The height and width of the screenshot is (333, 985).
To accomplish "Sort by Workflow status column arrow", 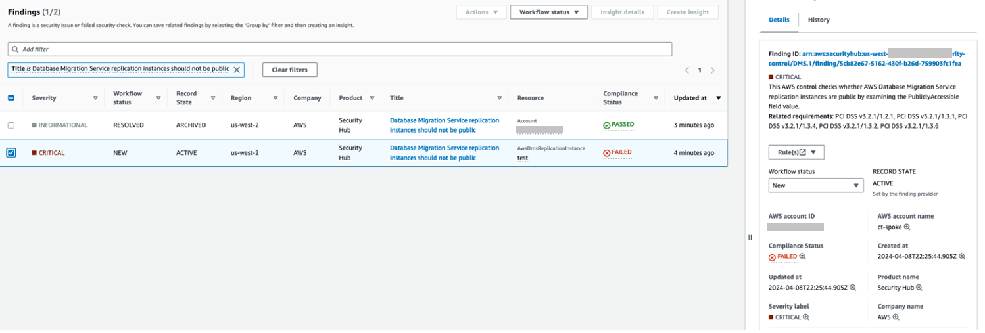I will (x=158, y=98).
